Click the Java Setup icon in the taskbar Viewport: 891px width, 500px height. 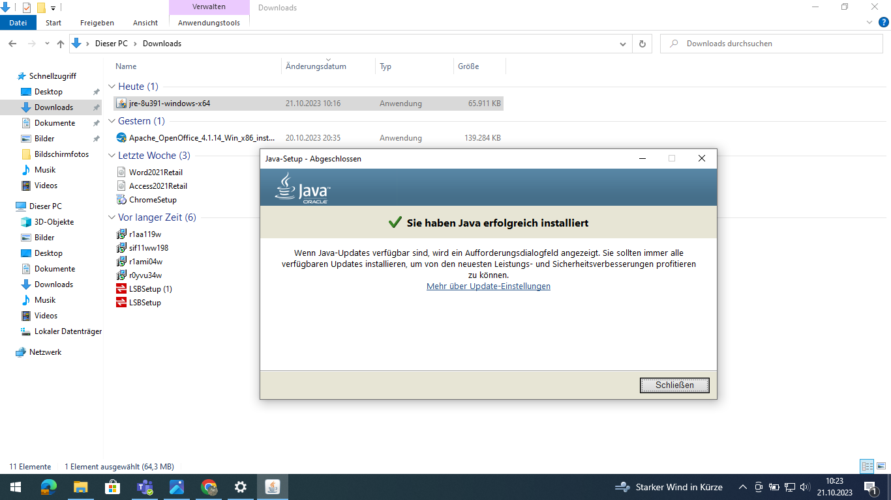[272, 486]
